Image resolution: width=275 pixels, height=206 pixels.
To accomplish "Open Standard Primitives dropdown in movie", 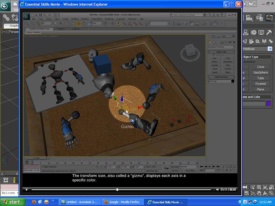I will click(x=222, y=47).
